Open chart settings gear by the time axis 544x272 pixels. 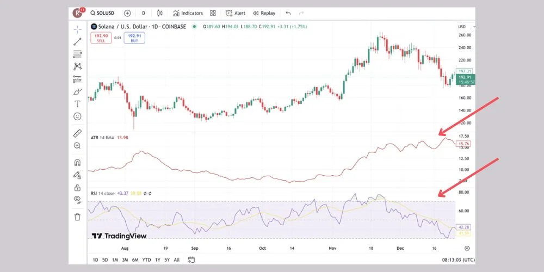tap(467, 249)
